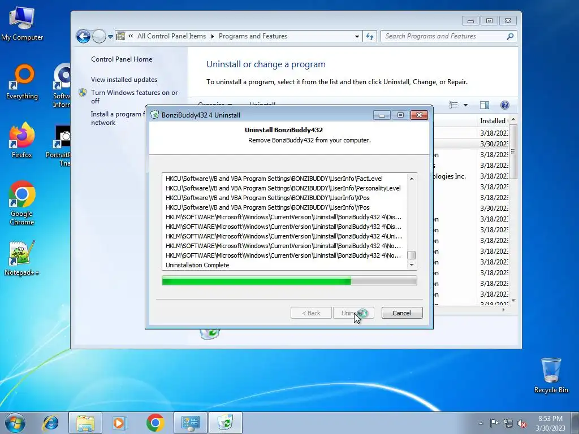Screen dimensions: 579x434
Task: Open network icon in the system tray
Action: pos(508,423)
